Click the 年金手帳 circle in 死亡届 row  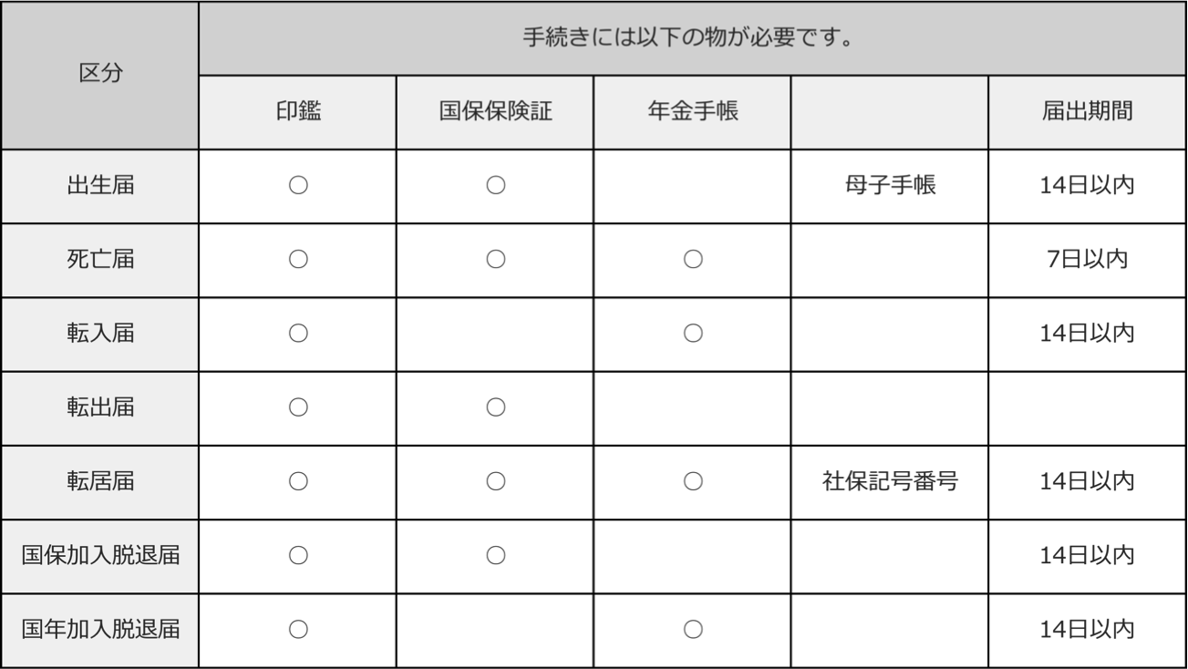(x=693, y=259)
